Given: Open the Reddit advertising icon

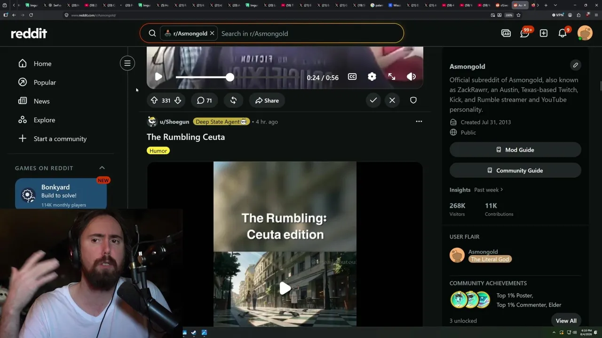Looking at the screenshot, I should [x=506, y=33].
